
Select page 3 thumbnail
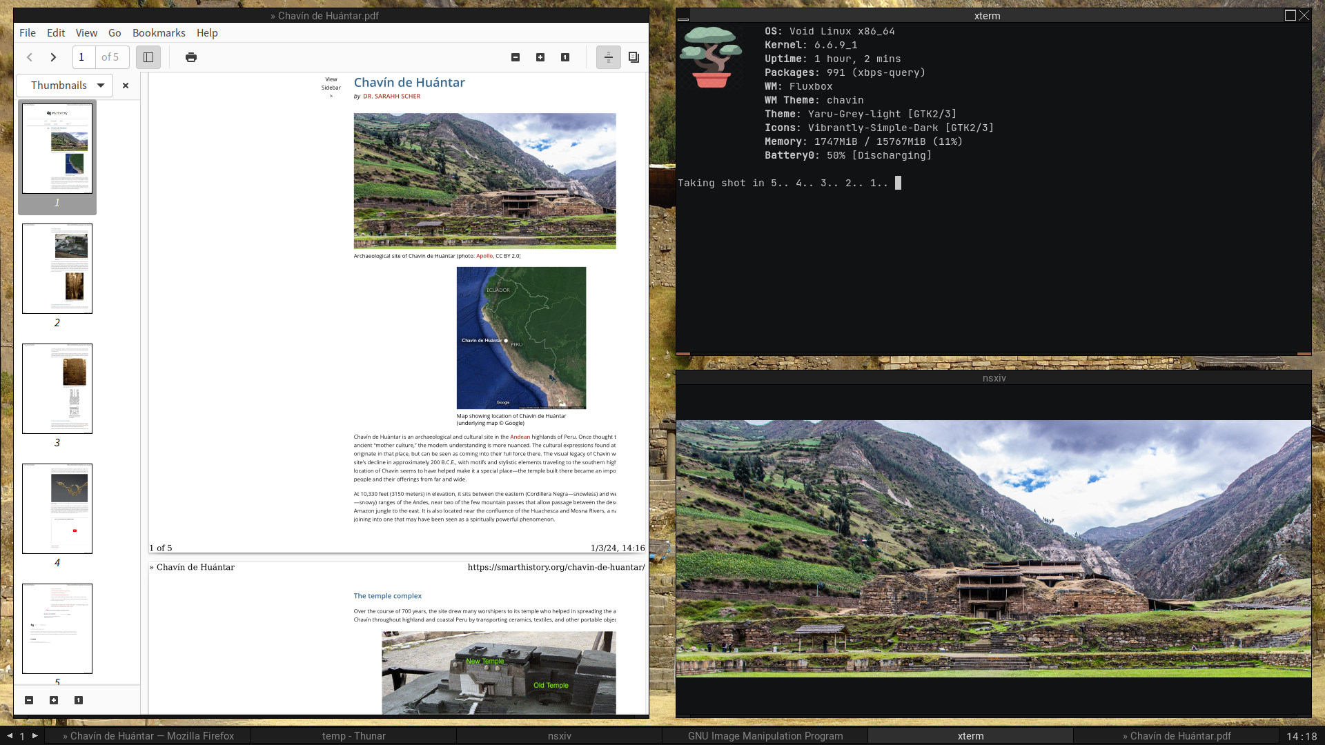click(57, 388)
